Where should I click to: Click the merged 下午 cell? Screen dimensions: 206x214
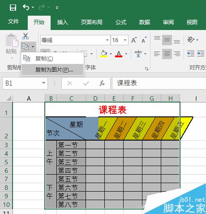(x=51, y=191)
